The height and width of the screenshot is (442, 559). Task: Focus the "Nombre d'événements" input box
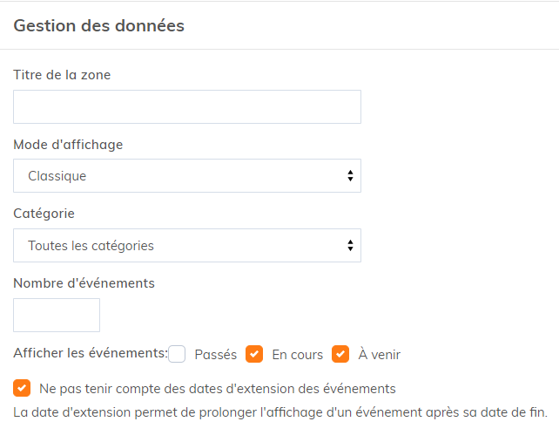tap(57, 316)
